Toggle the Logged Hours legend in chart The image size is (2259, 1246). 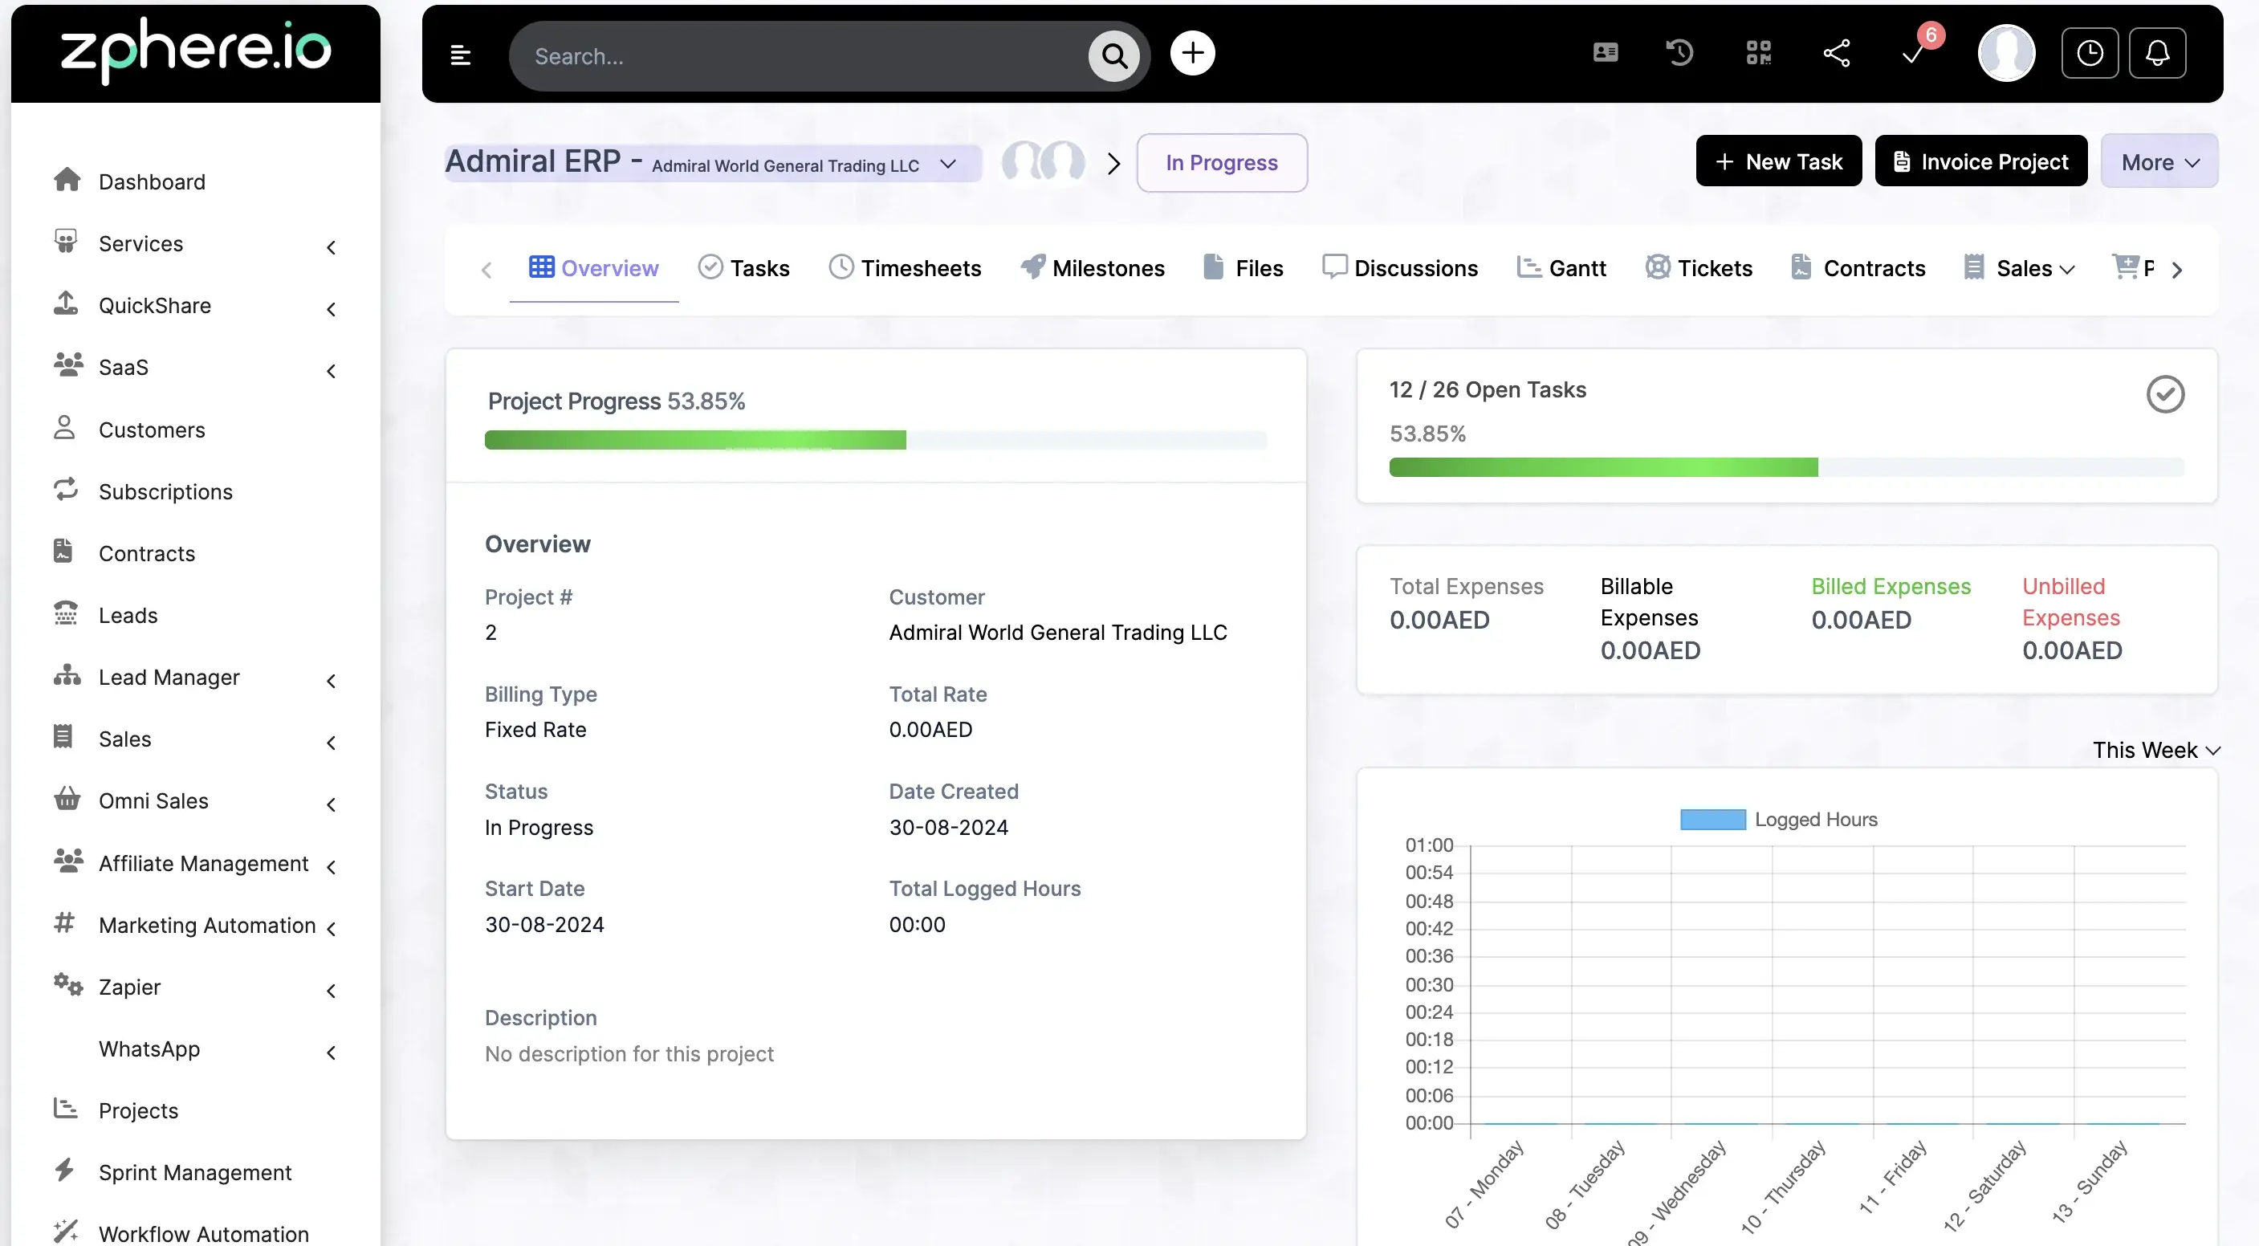(1779, 819)
